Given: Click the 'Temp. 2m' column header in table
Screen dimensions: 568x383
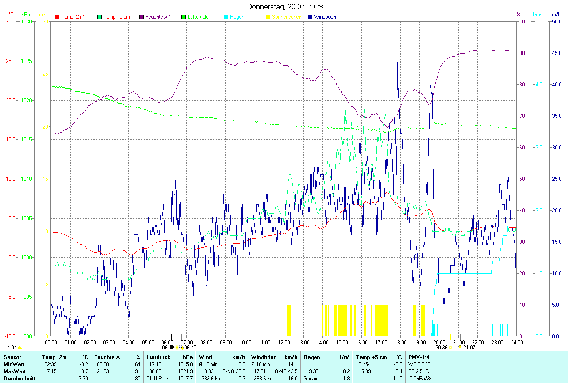Looking at the screenshot, I should [x=54, y=357].
